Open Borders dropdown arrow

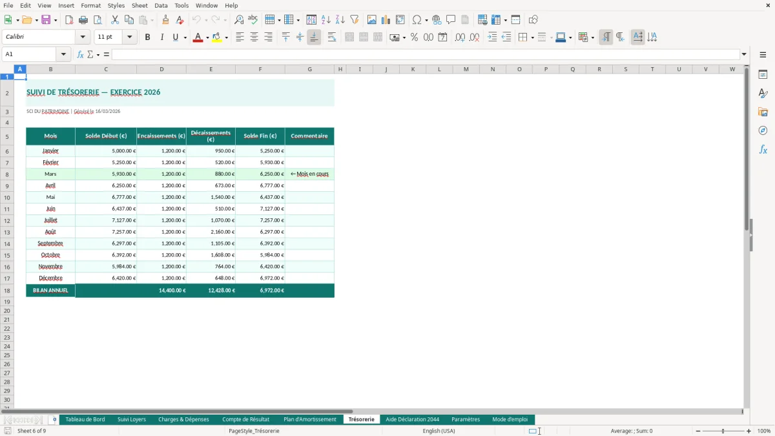coord(532,37)
